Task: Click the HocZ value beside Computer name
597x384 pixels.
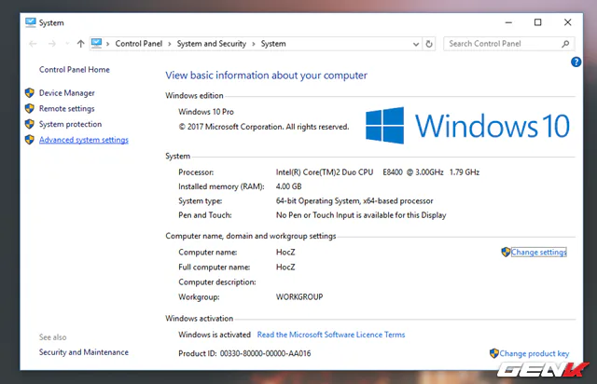Action: [285, 253]
